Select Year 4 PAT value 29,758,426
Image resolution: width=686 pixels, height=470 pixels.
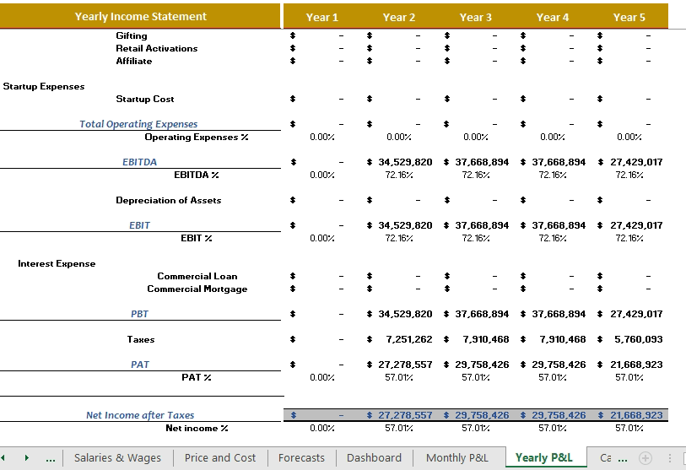click(559, 365)
